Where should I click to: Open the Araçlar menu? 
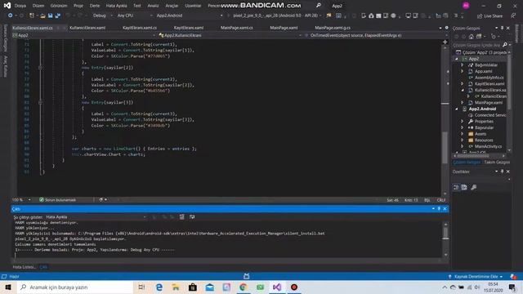pyautogui.click(x=172, y=6)
